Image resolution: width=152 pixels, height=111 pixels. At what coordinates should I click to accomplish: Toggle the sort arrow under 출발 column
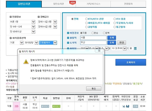pyautogui.click(x=25, y=100)
